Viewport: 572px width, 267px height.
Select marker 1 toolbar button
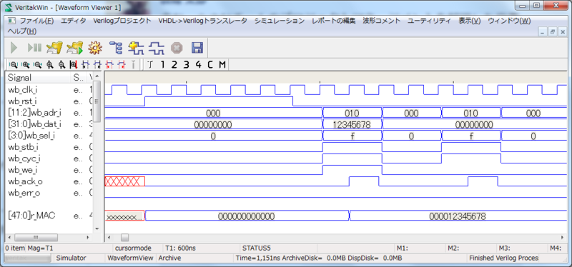coord(162,65)
